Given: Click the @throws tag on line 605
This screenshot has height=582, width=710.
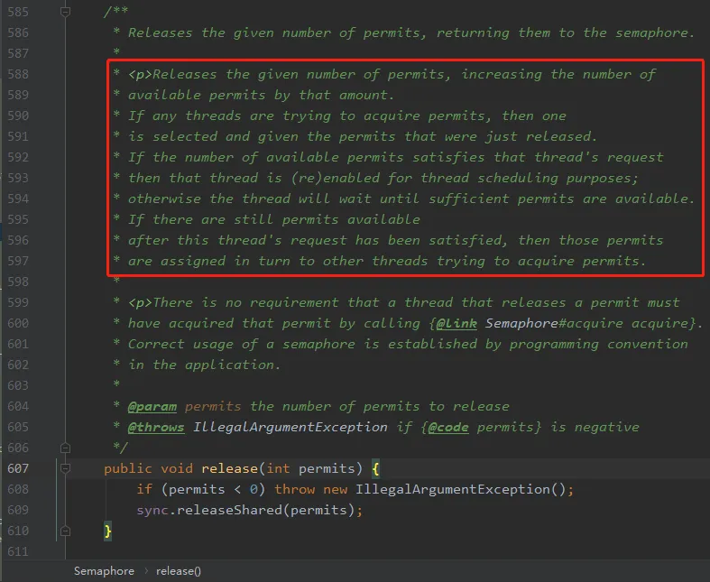Looking at the screenshot, I should click(156, 427).
